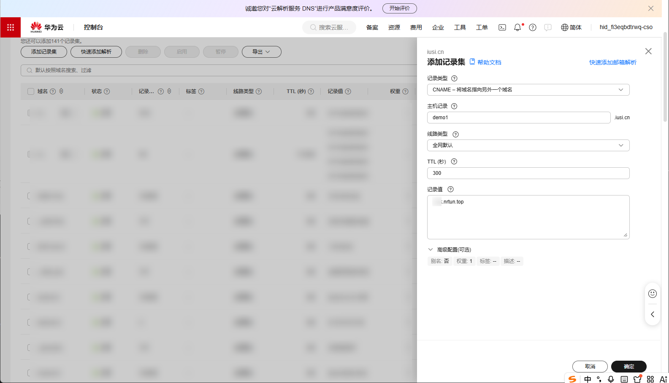Toggle Chinese input mode 中 in IME bar

[588, 379]
